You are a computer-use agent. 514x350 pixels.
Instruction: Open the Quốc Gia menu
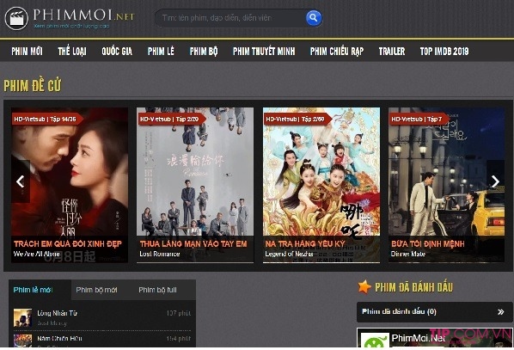tap(117, 52)
